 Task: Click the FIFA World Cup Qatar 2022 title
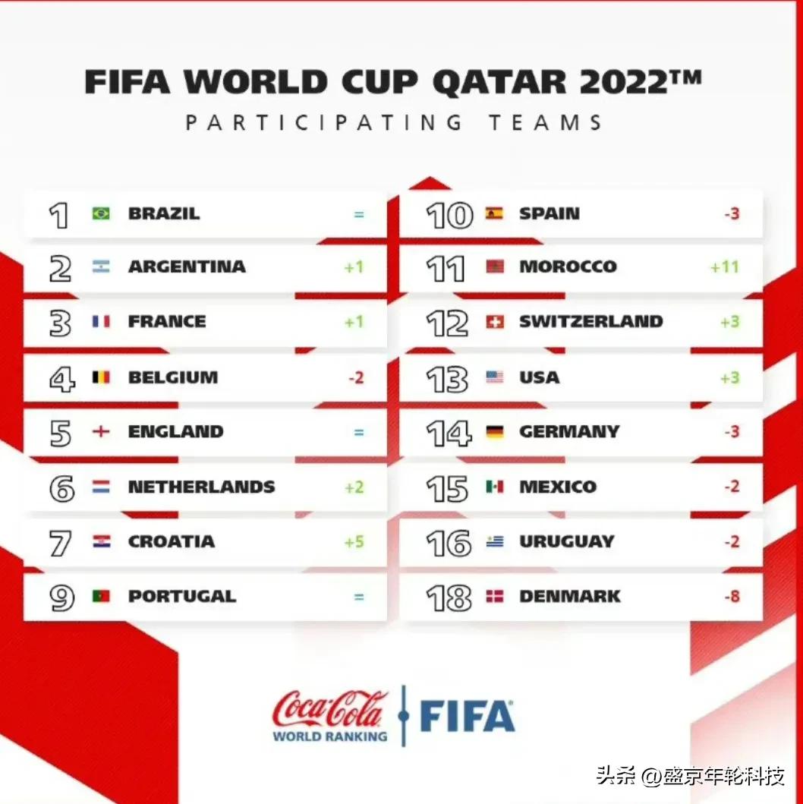pos(393,82)
